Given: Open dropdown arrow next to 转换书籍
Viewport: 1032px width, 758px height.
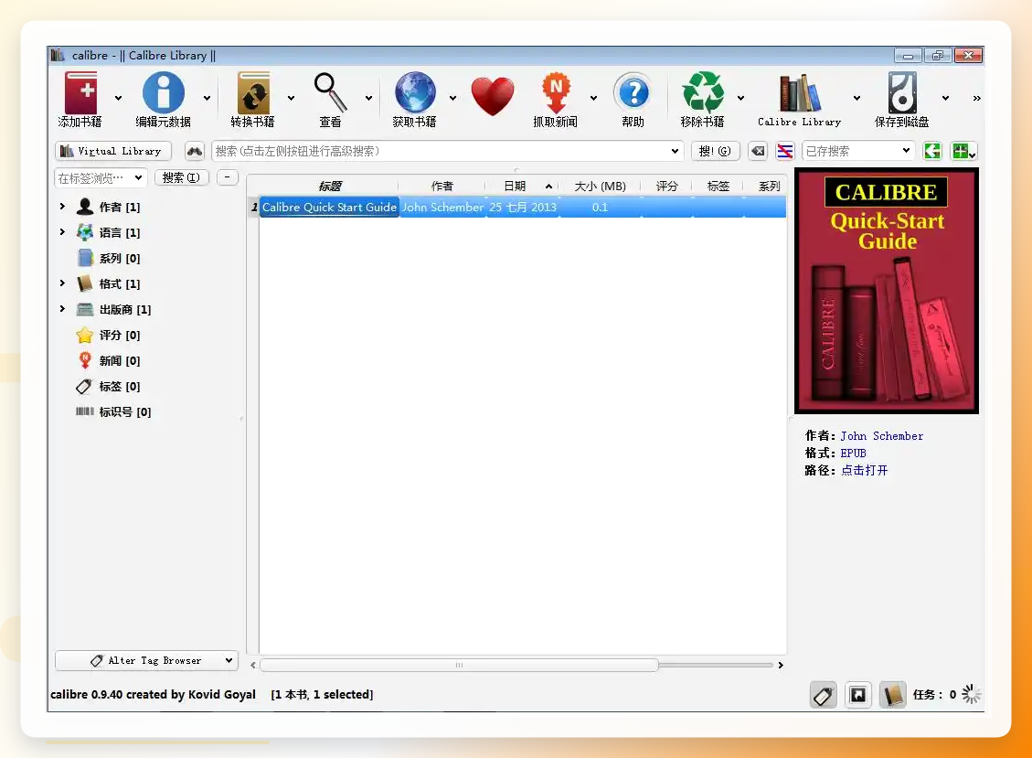Looking at the screenshot, I should click(x=291, y=98).
